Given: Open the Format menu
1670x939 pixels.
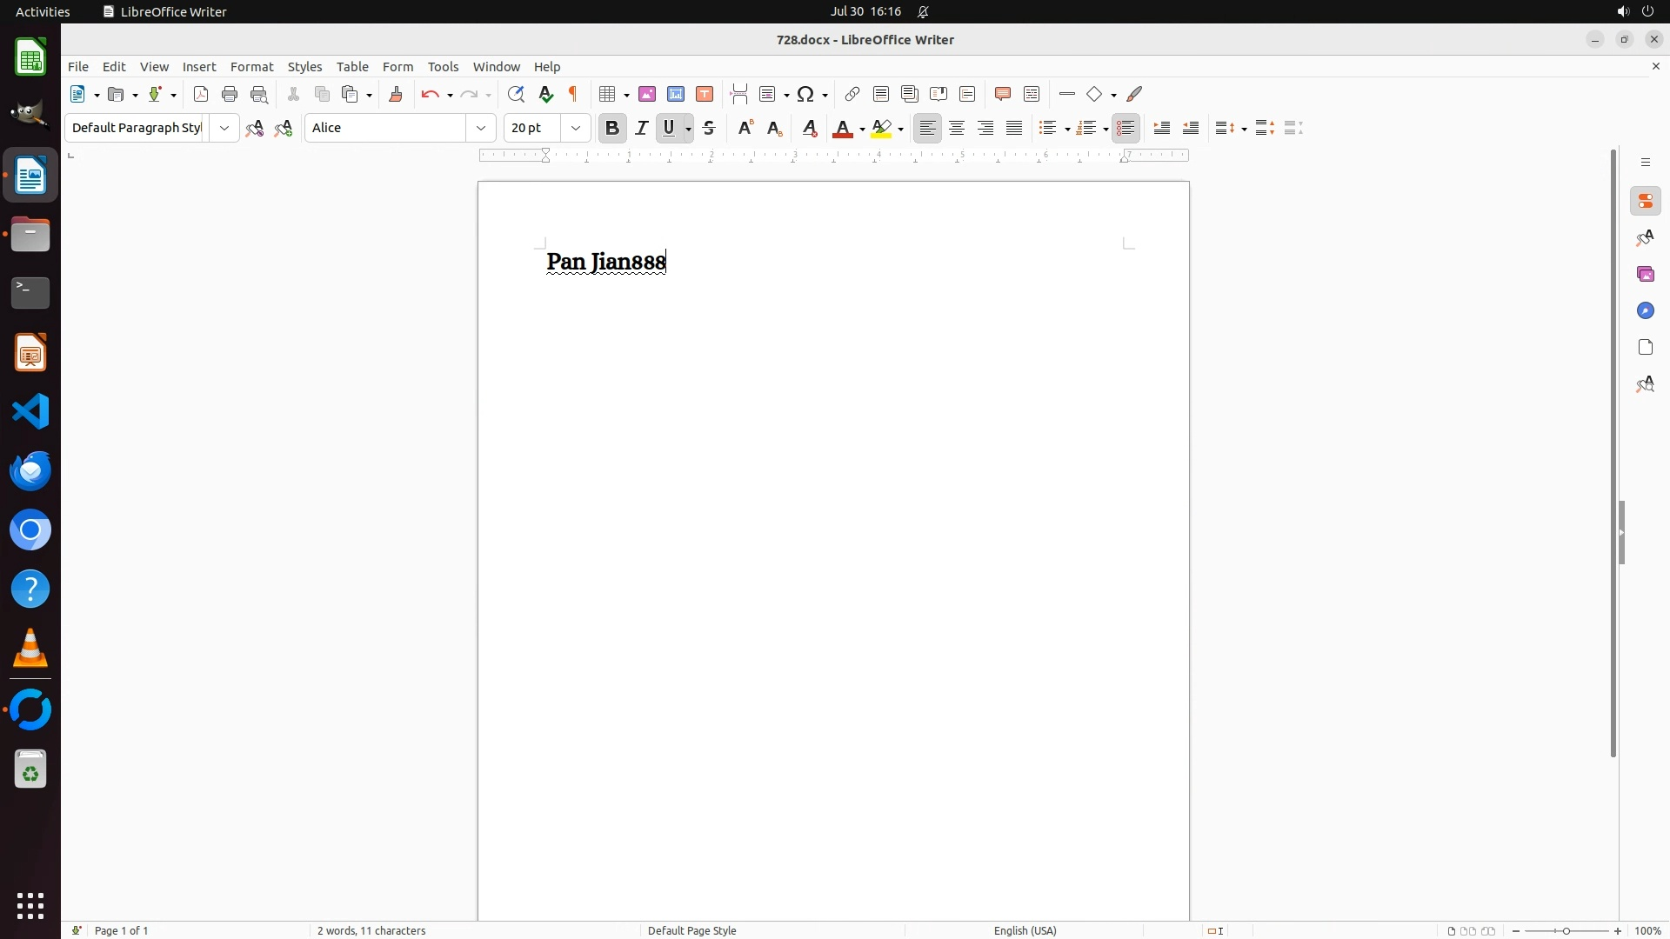Looking at the screenshot, I should pos(251,67).
